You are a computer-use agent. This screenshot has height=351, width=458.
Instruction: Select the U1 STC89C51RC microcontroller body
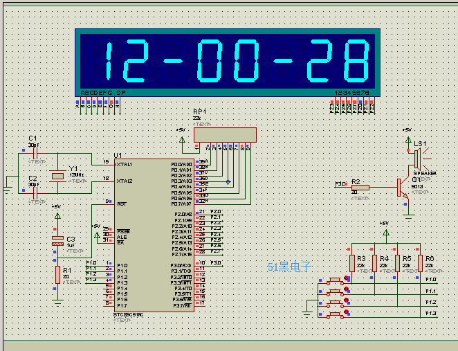coord(154,235)
